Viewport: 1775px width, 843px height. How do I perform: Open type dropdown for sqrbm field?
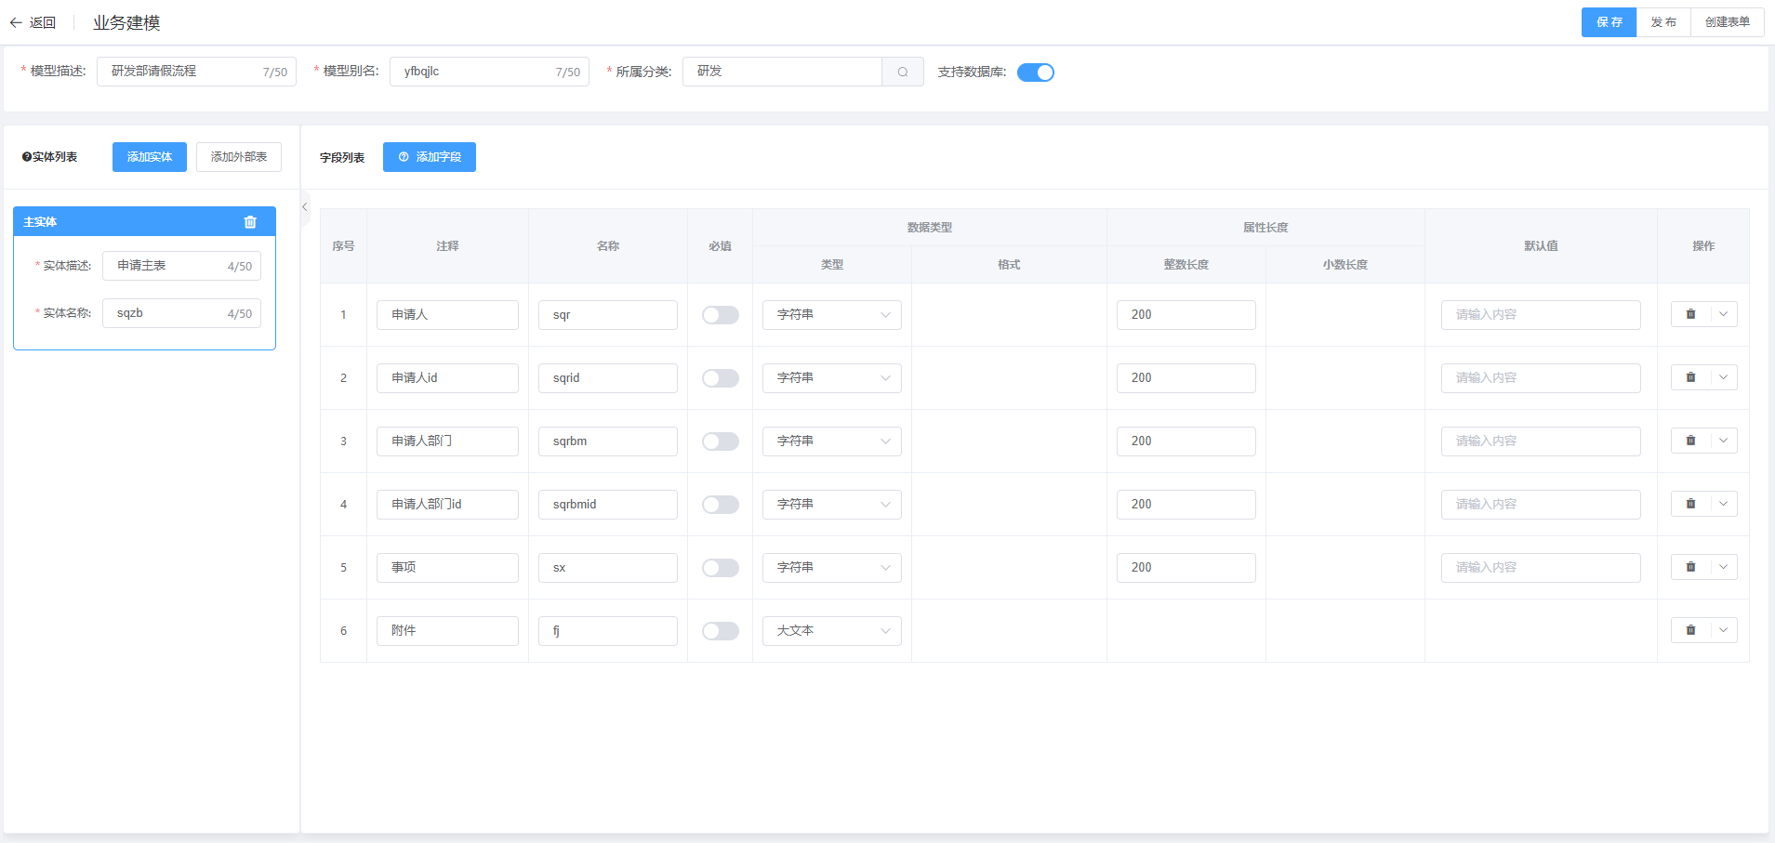tap(831, 441)
